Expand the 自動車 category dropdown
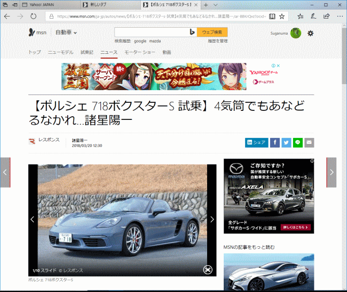 point(66,33)
